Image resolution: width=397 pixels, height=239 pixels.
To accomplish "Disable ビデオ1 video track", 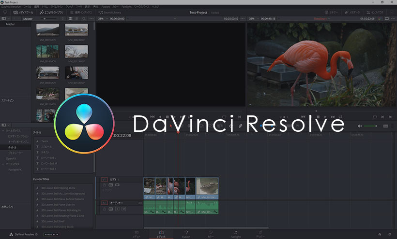I will 117,185.
